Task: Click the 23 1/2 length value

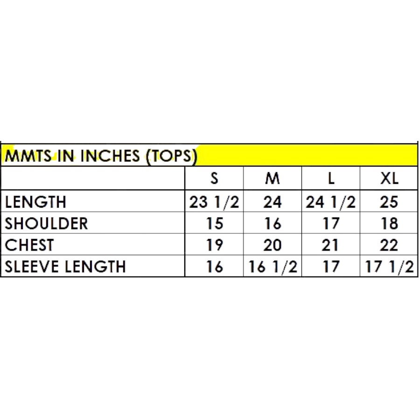Action: click(x=214, y=202)
